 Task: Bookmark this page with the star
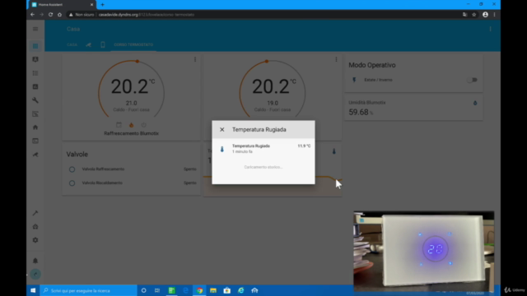click(474, 15)
